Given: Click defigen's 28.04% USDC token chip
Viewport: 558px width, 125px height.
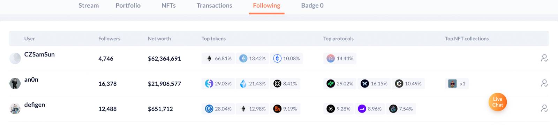Looking at the screenshot, I should tap(218, 109).
